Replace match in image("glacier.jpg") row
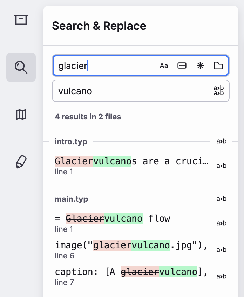Viewport: 244px width, 297px height. (222, 250)
